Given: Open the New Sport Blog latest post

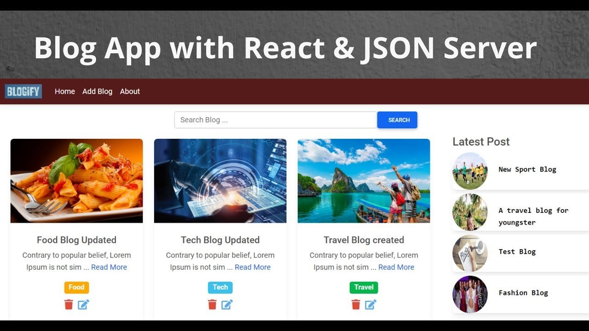Looking at the screenshot, I should pyautogui.click(x=527, y=170).
